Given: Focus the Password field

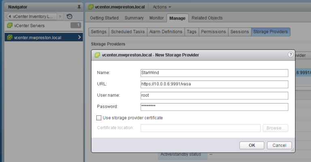Looking at the screenshot, I should pos(214,107).
